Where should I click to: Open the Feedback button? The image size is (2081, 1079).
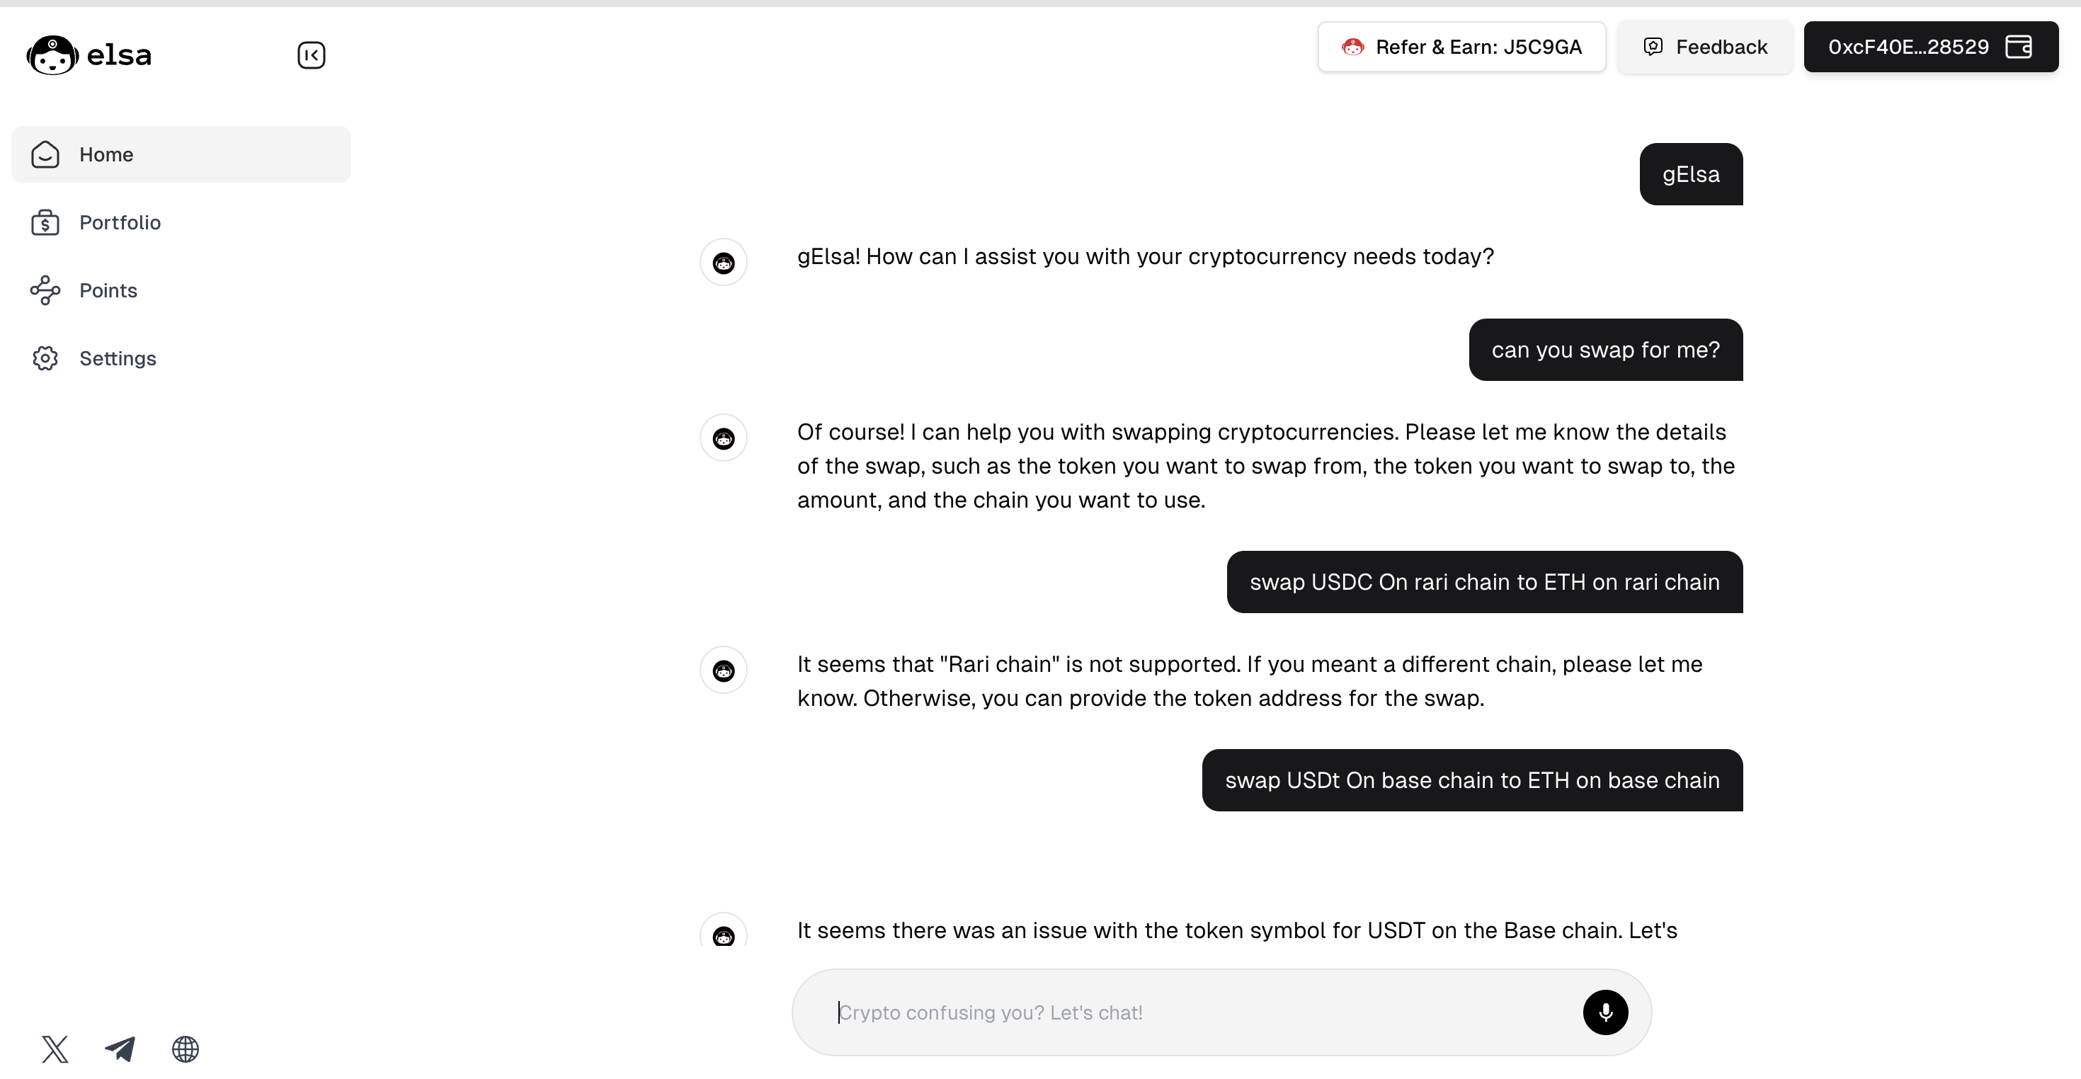pos(1704,47)
